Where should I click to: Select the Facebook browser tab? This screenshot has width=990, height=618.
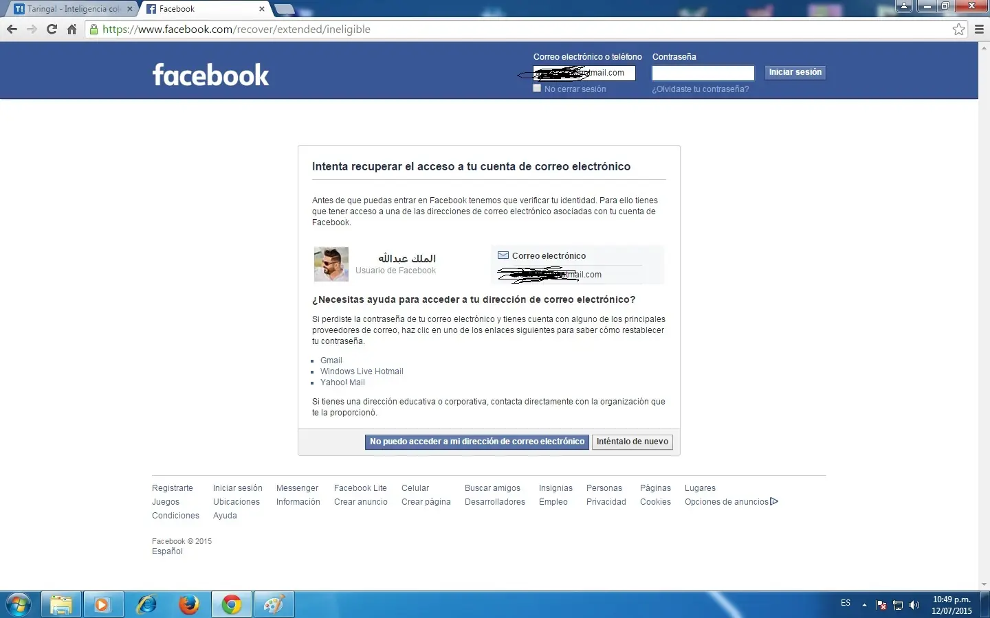(x=205, y=9)
